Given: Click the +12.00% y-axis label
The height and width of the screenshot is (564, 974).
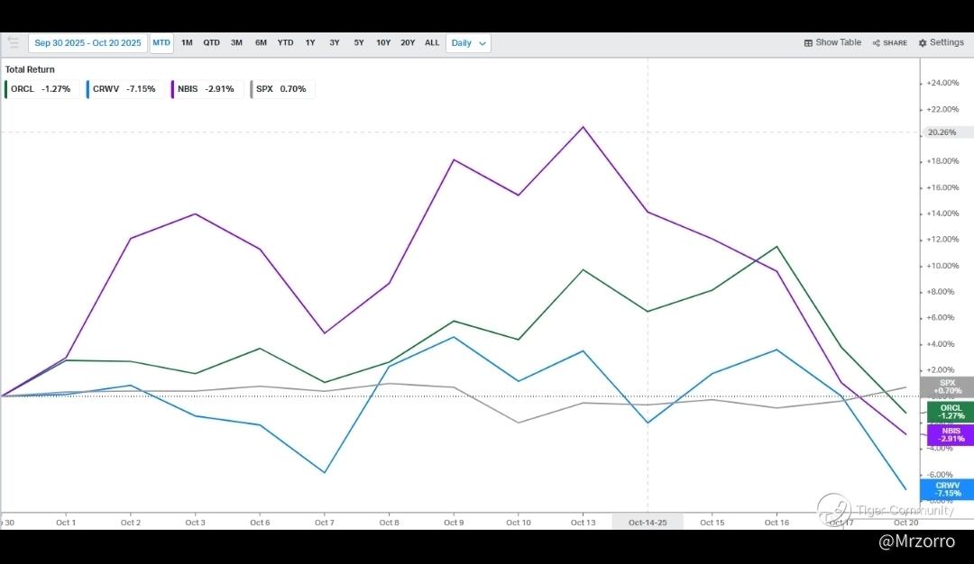Looking at the screenshot, I should coord(942,240).
